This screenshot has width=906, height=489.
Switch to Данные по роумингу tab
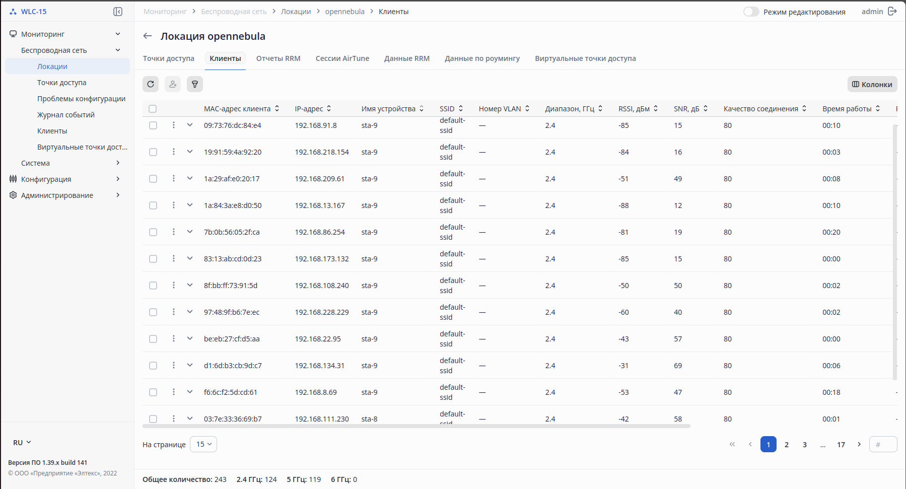click(x=482, y=58)
